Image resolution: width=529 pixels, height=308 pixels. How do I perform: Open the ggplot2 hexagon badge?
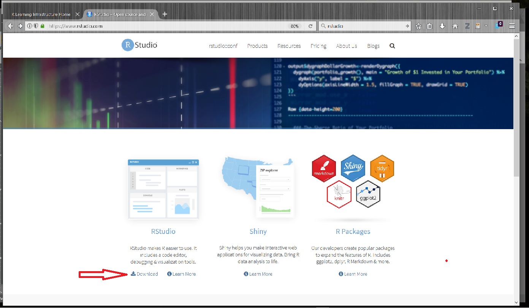[368, 194]
